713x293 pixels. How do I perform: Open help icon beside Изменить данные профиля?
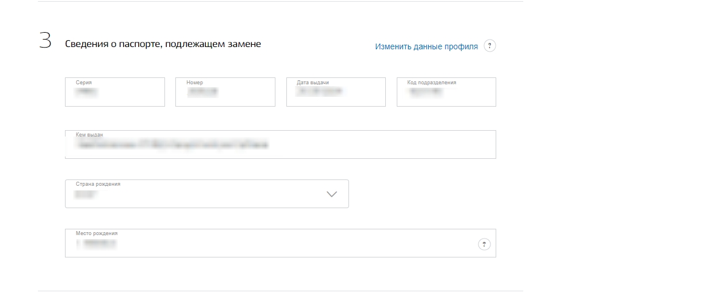490,46
